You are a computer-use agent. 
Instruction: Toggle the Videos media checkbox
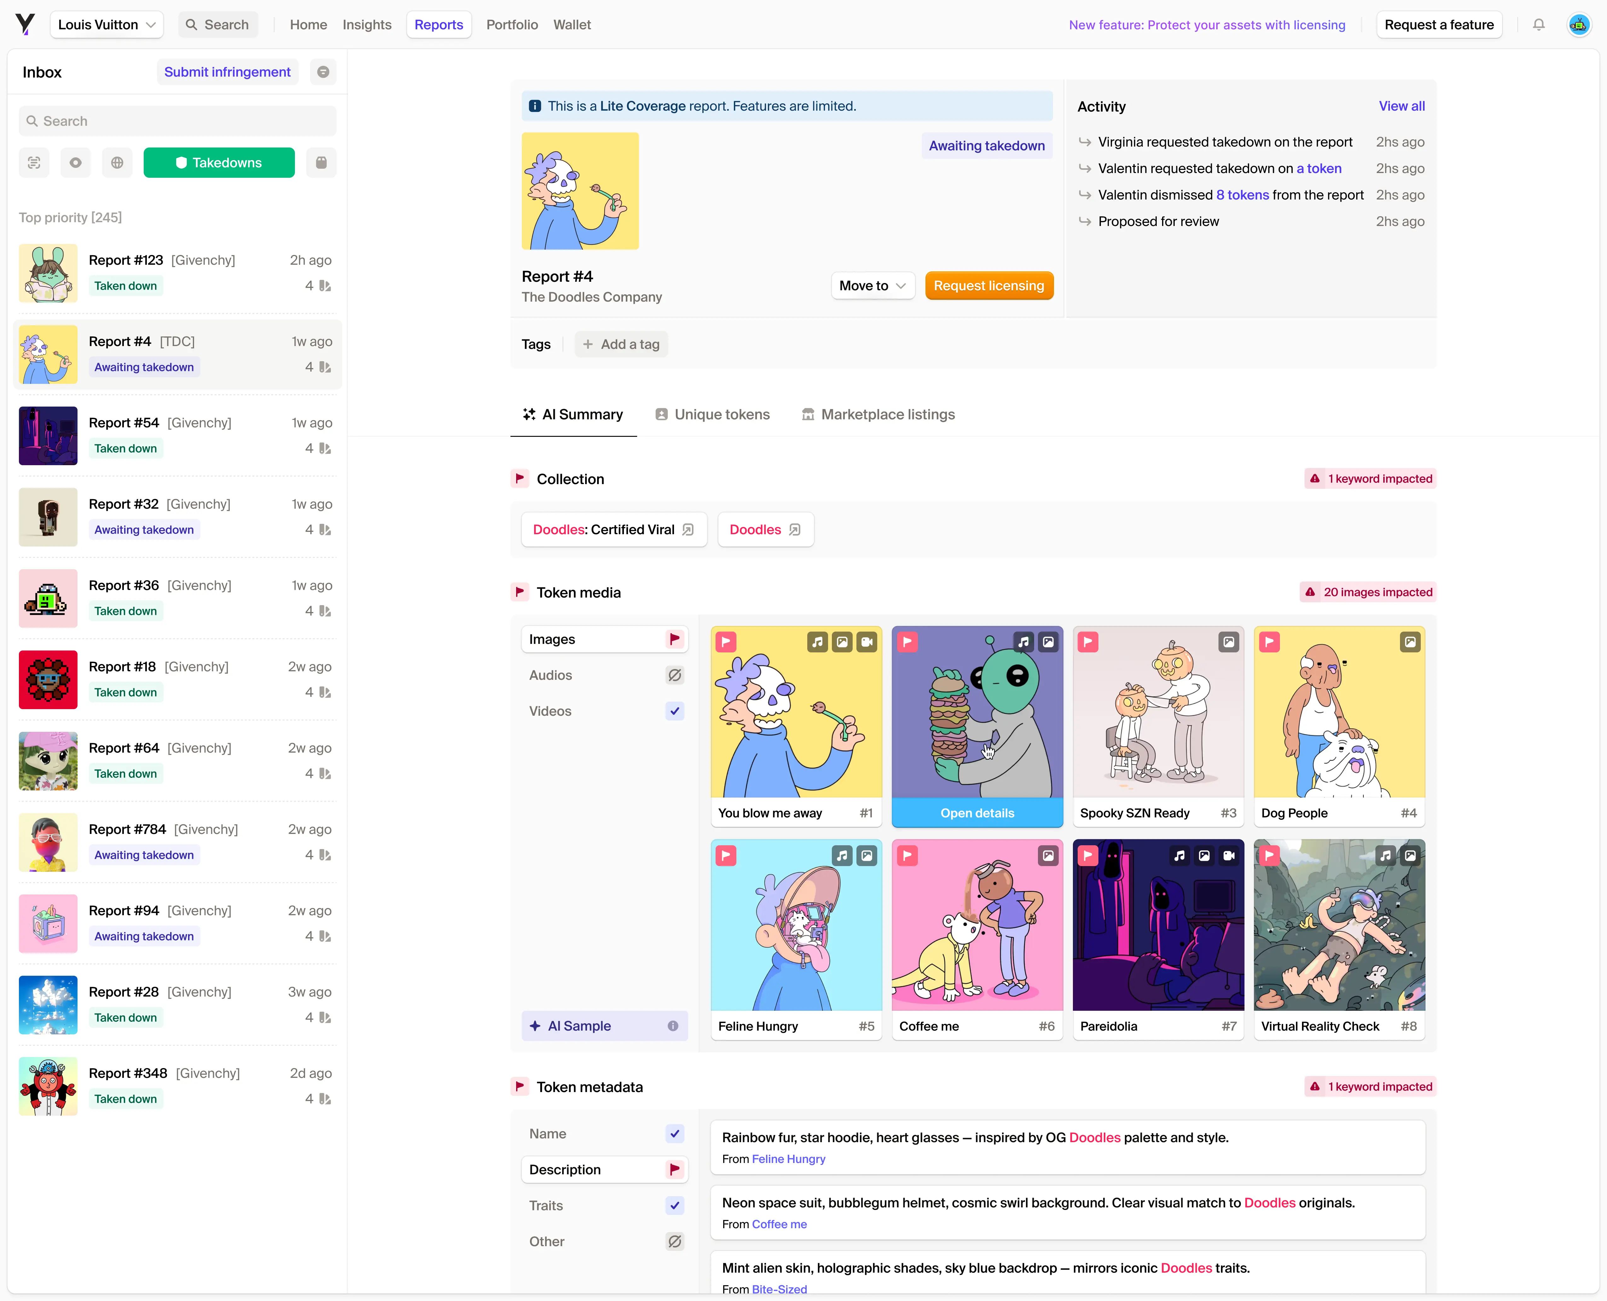point(674,711)
